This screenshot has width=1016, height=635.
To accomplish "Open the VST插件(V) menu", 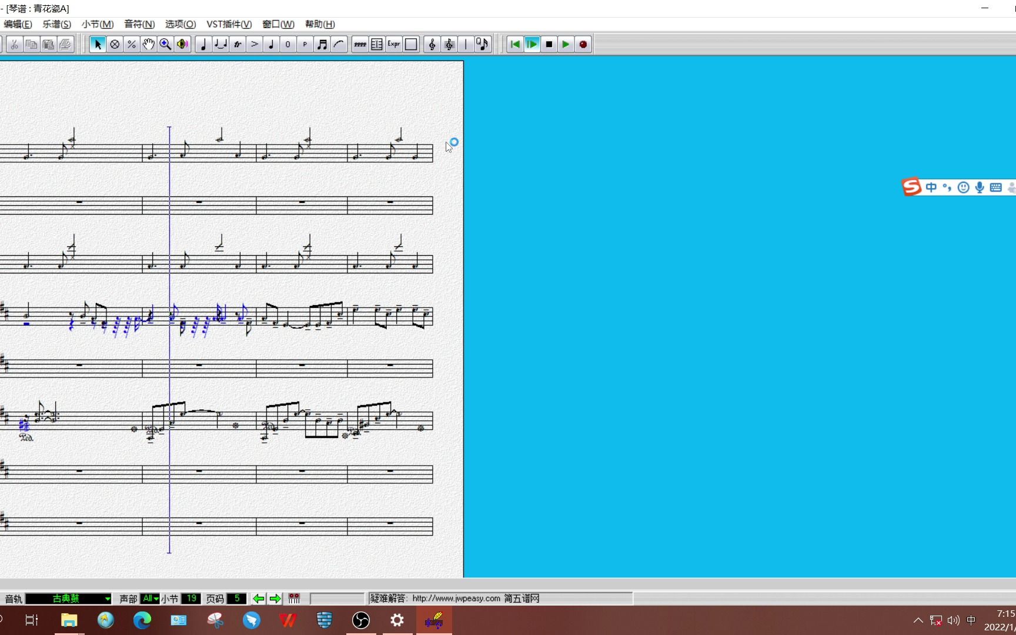I will [x=229, y=24].
